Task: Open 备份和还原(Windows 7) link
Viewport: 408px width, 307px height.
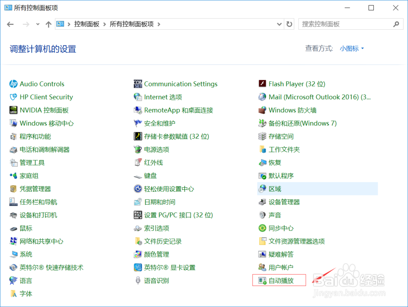Action: click(x=303, y=123)
